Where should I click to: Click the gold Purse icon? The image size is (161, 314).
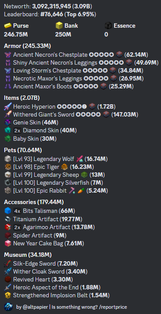(x=8, y=26)
